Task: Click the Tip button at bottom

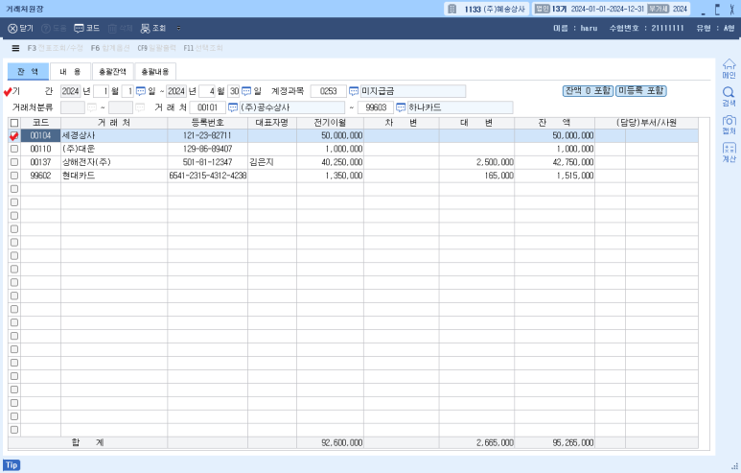Action: coord(12,465)
